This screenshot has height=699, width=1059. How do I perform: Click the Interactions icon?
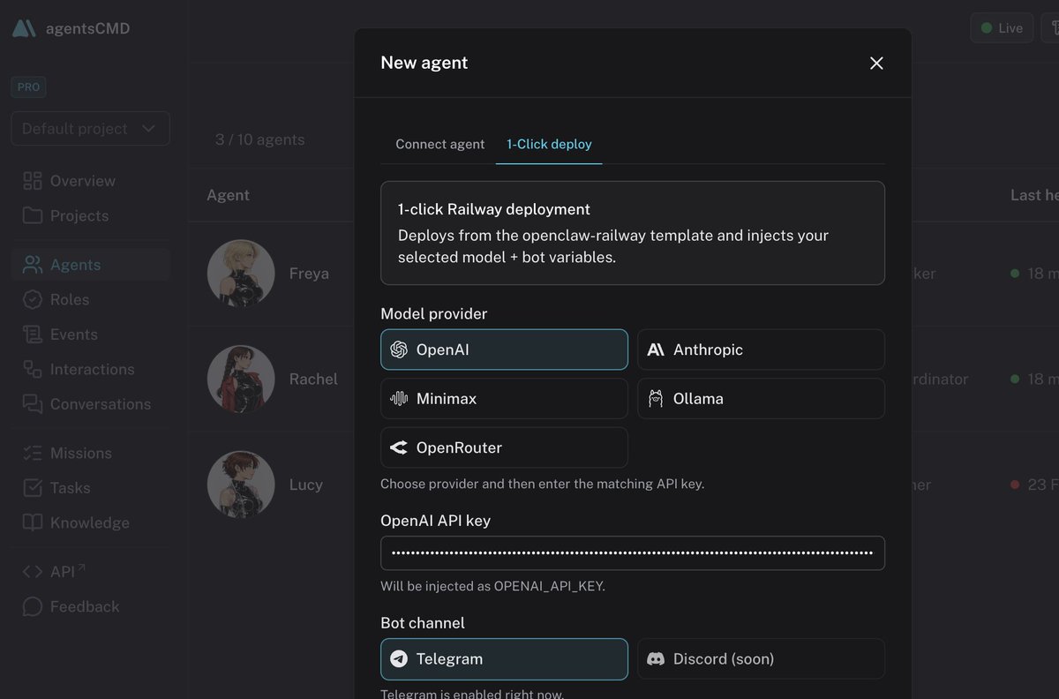(x=33, y=369)
